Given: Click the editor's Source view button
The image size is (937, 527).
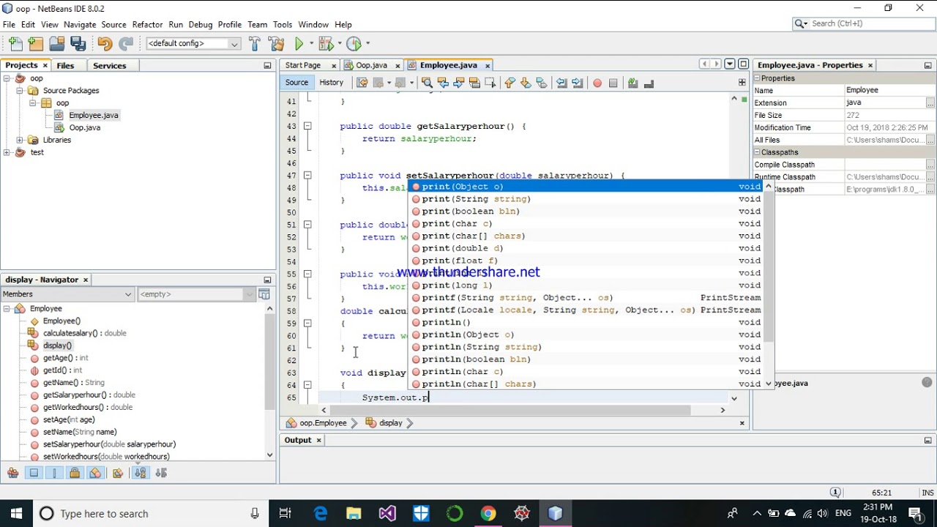Looking at the screenshot, I should tap(296, 83).
